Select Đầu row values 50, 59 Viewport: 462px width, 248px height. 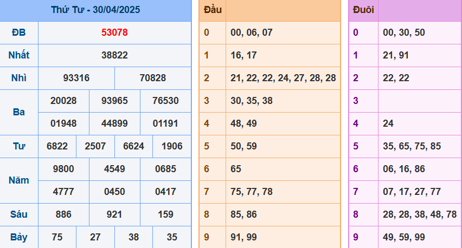point(243,146)
